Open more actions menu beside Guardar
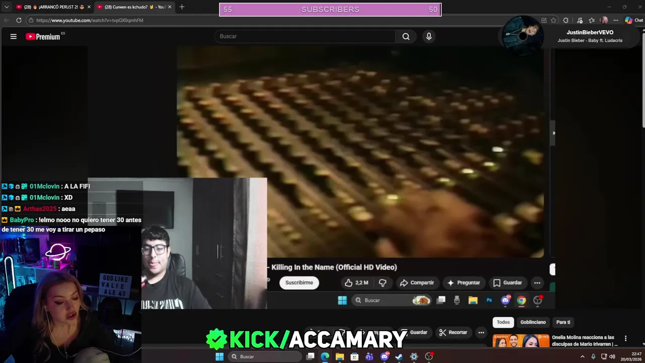Screen dimensions: 645x363 coord(537,283)
